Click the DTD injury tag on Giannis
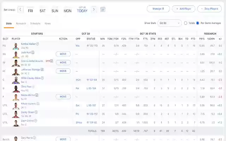Screen dimensions: 226x141 click(48, 61)
